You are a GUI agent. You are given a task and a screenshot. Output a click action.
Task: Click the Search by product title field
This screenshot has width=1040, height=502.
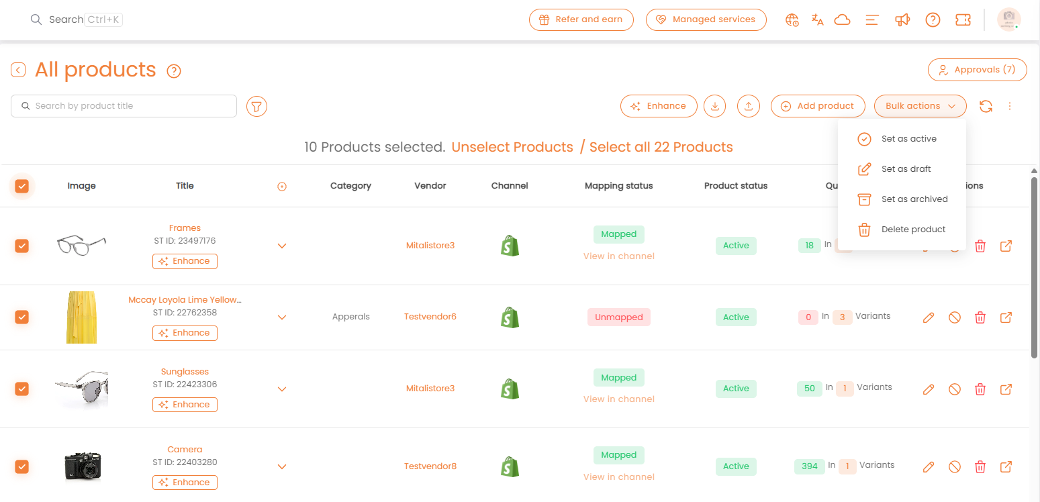point(124,106)
